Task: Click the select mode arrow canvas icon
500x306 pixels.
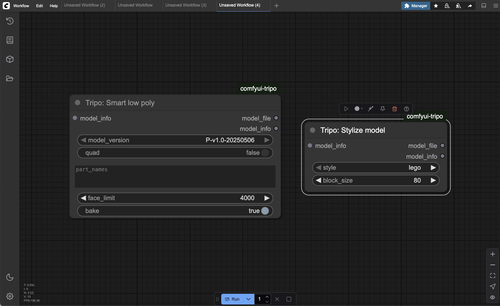Action: tap(493, 286)
